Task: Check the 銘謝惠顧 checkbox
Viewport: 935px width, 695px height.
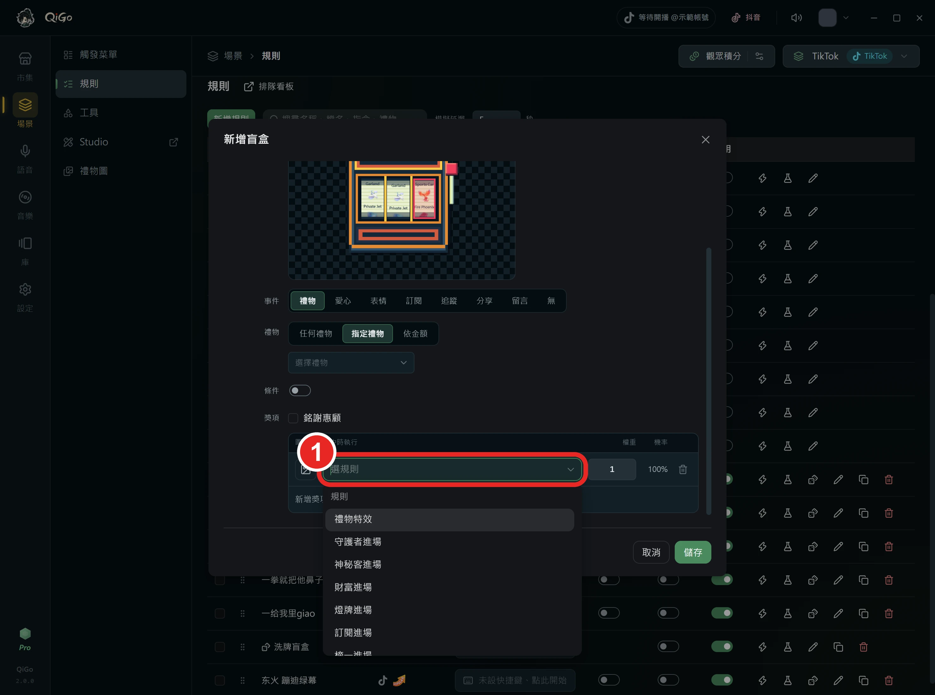Action: (293, 418)
